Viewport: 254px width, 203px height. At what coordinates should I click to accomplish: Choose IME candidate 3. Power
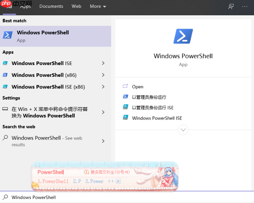point(94,181)
